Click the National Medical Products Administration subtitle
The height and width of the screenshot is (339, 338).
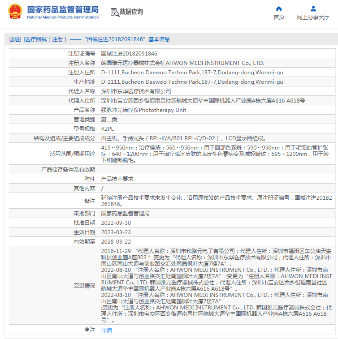point(63,17)
